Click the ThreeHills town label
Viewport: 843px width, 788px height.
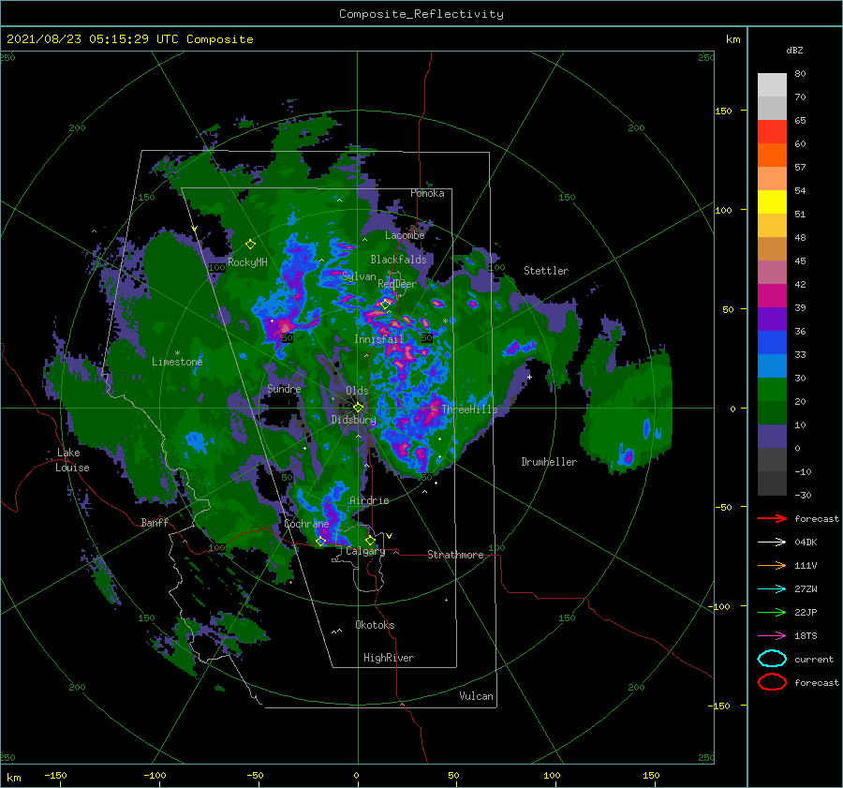pos(470,409)
